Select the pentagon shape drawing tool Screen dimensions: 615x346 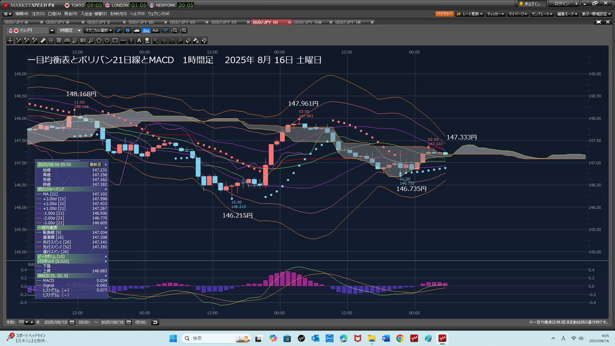[x=99, y=40]
